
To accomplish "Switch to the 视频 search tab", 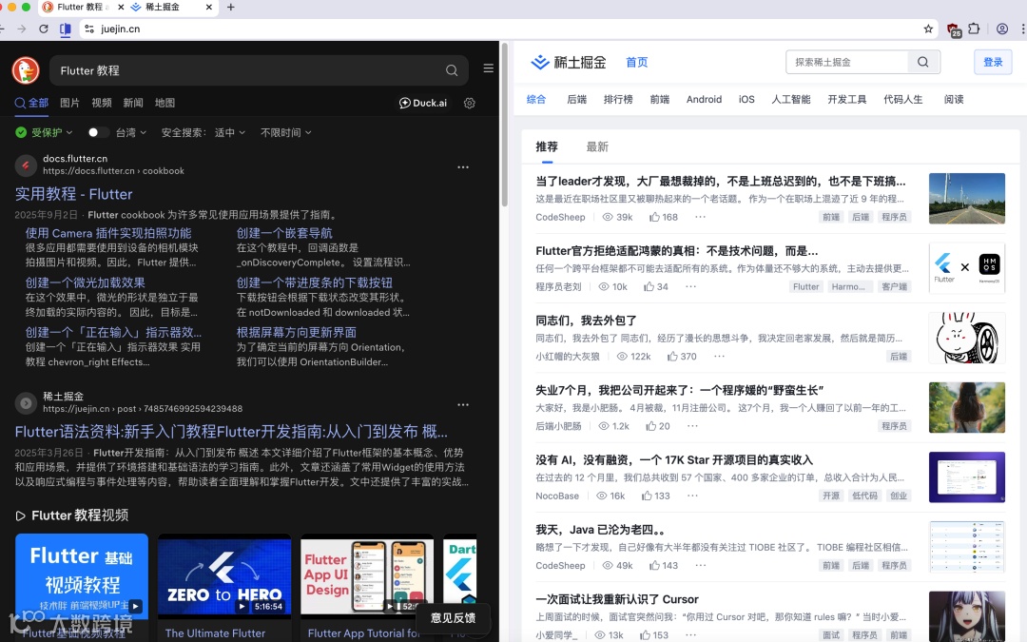I will (x=102, y=103).
